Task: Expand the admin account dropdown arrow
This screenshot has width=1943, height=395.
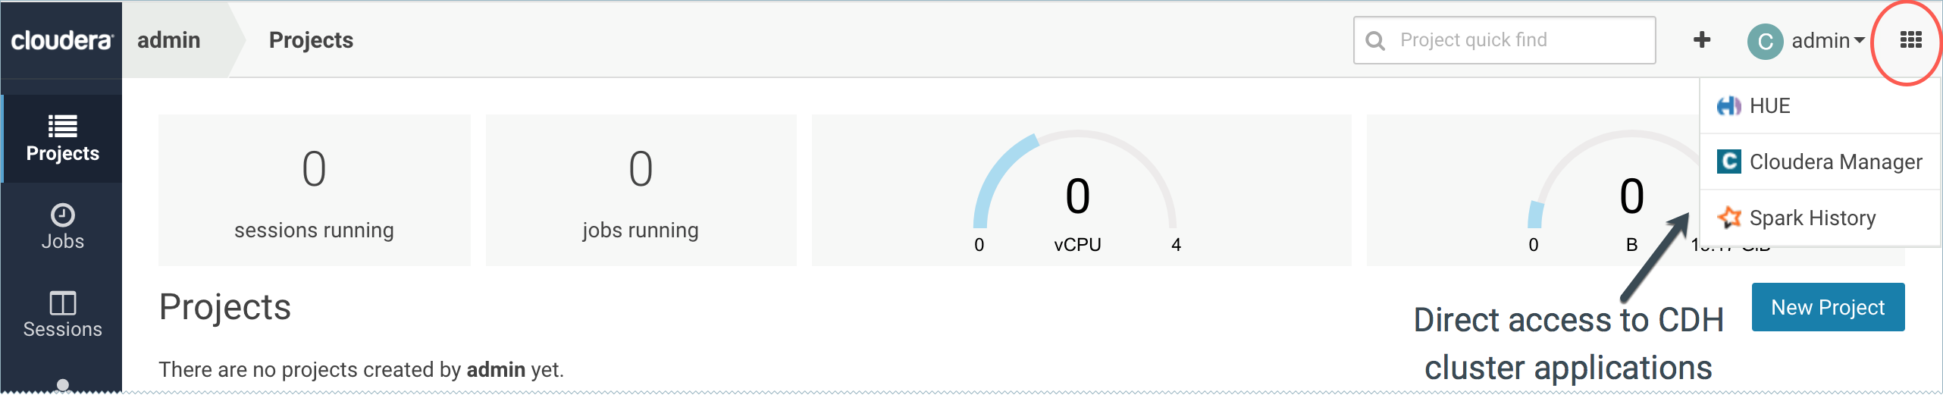Action: point(1859,40)
